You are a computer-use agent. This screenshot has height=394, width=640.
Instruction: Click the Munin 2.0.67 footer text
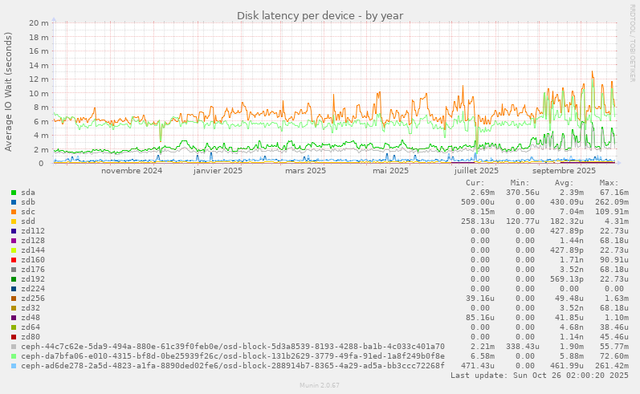320,387
